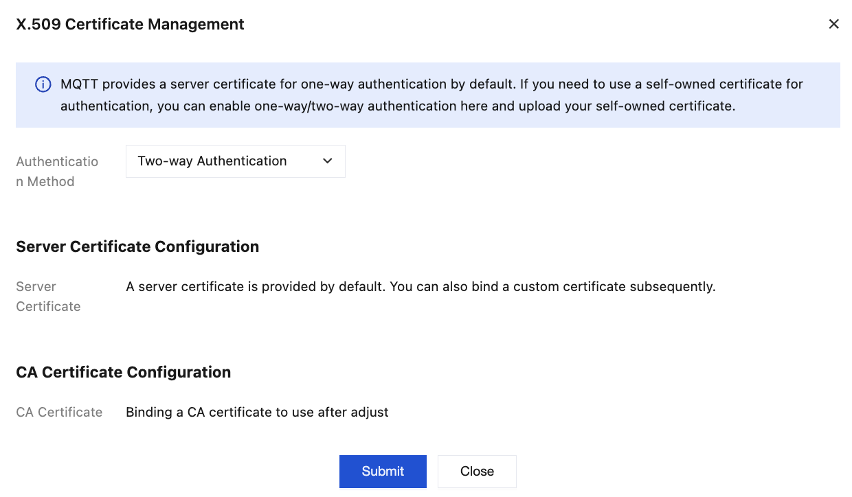Click the X.509 Certificate Management title

[130, 25]
